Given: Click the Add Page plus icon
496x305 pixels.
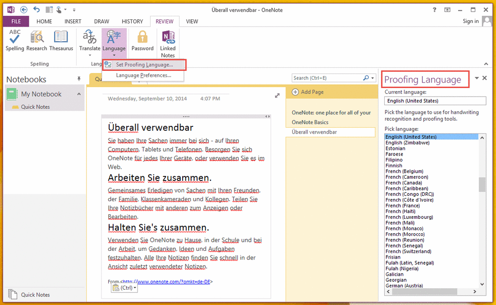Looking at the screenshot, I should [295, 92].
